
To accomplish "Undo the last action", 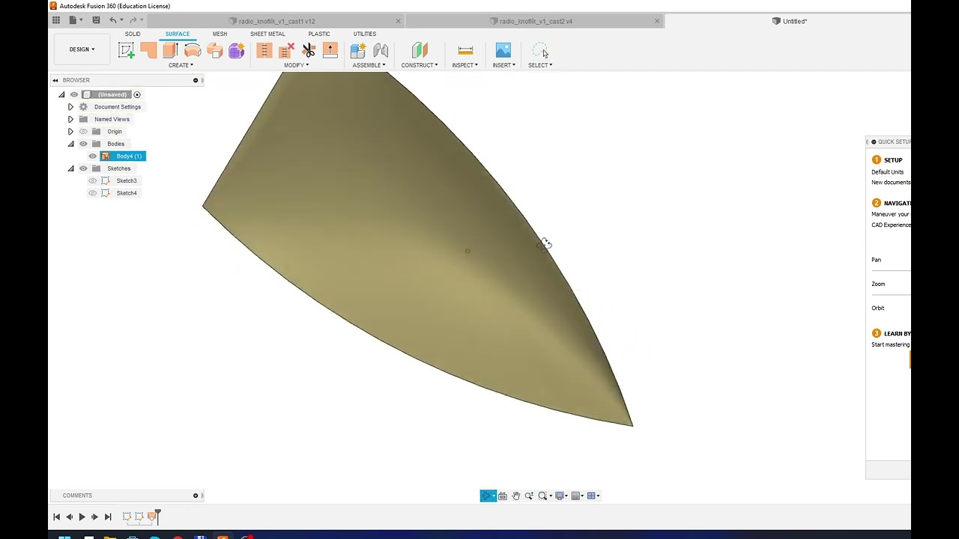I will click(113, 20).
